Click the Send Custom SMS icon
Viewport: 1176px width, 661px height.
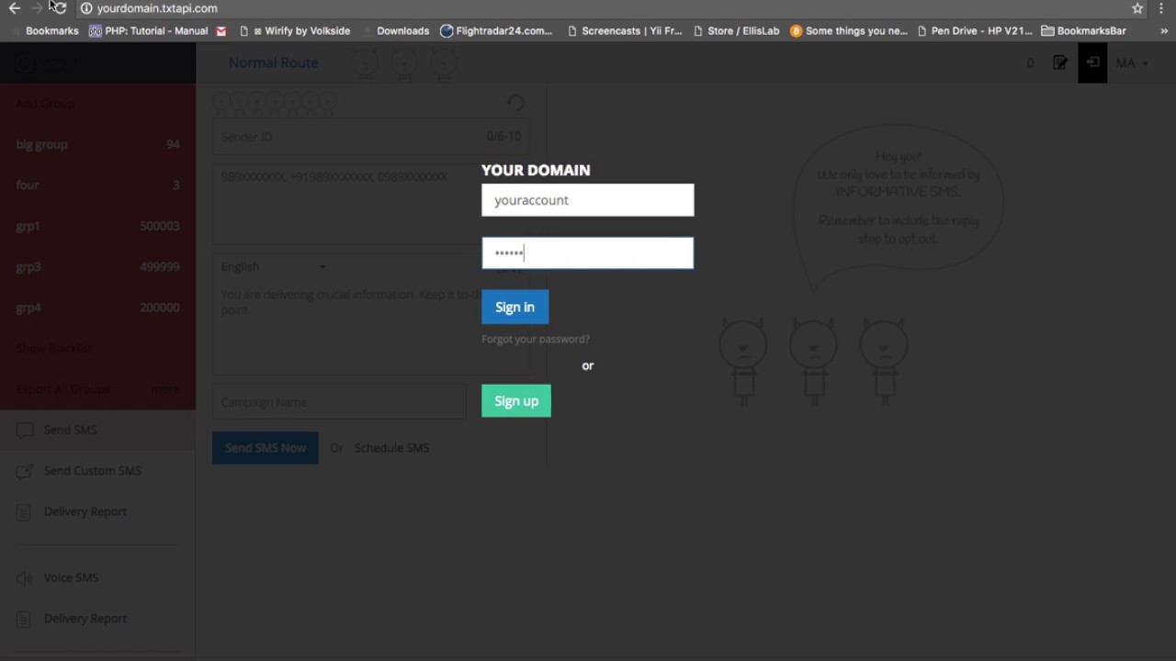point(25,471)
